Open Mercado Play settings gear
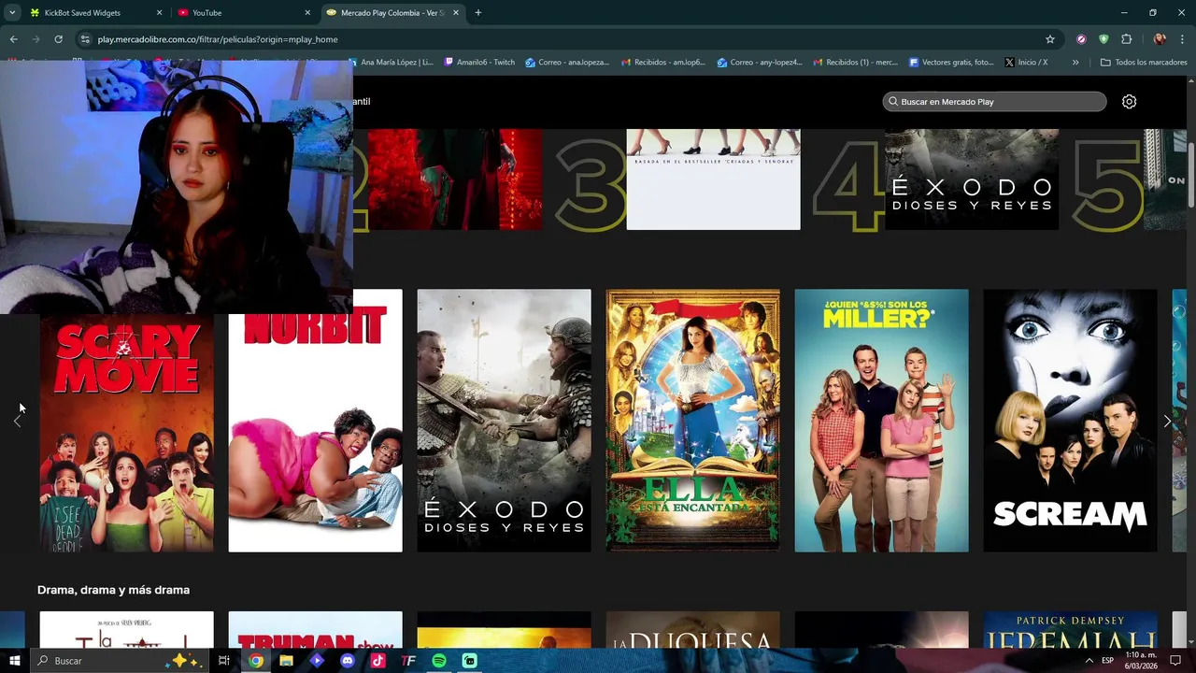This screenshot has height=673, width=1196. tap(1129, 102)
